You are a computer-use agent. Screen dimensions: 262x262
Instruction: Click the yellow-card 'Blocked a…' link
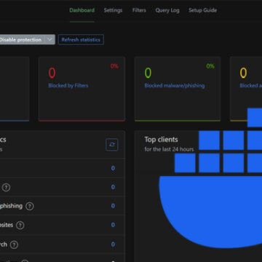(251, 85)
